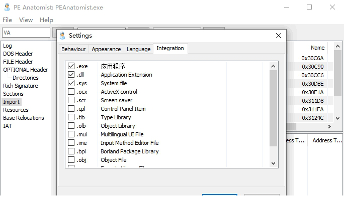Viewport: 344px width, 203px height.
Task: Uncheck the .dll Application Extension checkbox
Action: point(71,75)
